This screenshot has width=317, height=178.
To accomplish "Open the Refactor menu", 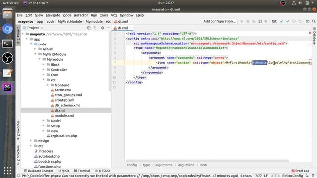I will tap(81, 15).
